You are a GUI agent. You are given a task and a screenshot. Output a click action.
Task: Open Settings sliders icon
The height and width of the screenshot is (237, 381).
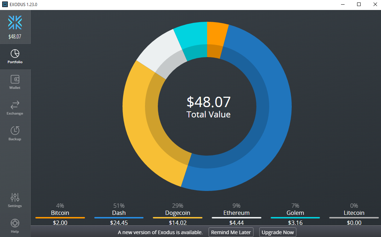(15, 197)
